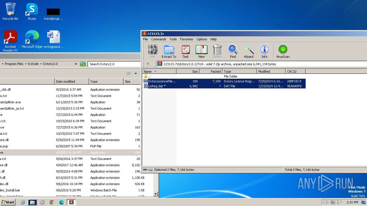This screenshot has height=206, width=367.
Task: Click the clock showing 2:31 PM
Action: 352,202
